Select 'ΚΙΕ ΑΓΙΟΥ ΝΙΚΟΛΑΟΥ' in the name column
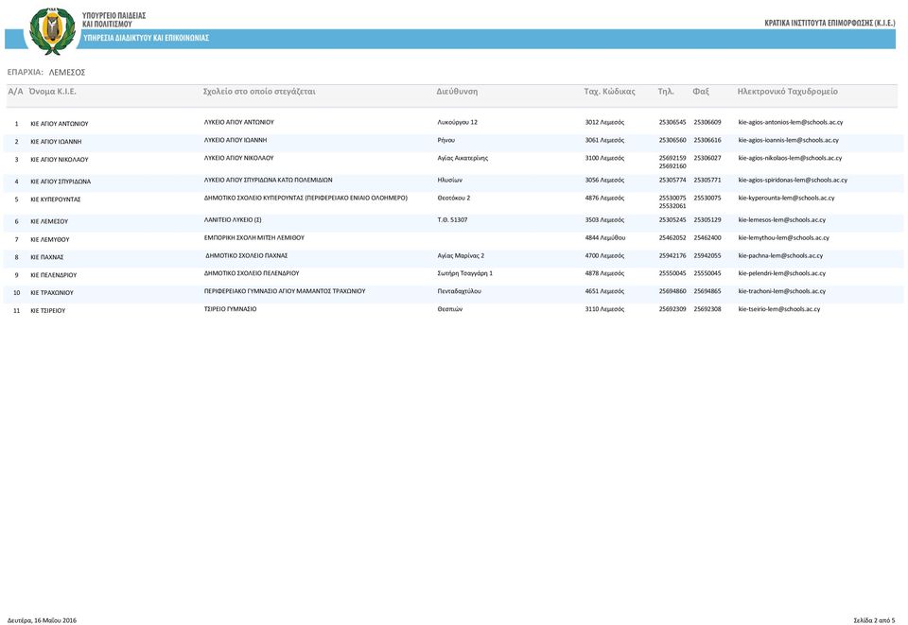Screen dimensions: 908x625 point(60,160)
